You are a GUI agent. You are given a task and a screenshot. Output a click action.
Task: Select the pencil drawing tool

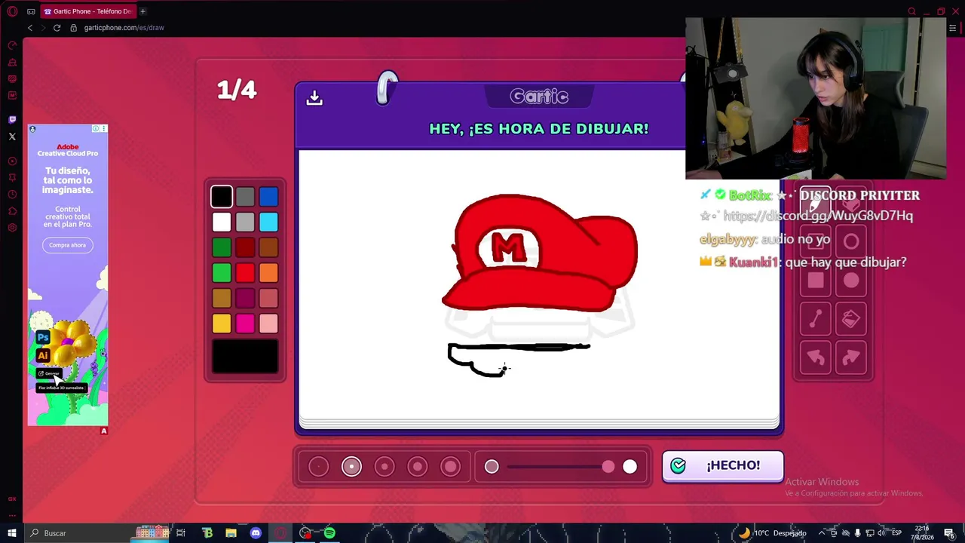(x=816, y=202)
